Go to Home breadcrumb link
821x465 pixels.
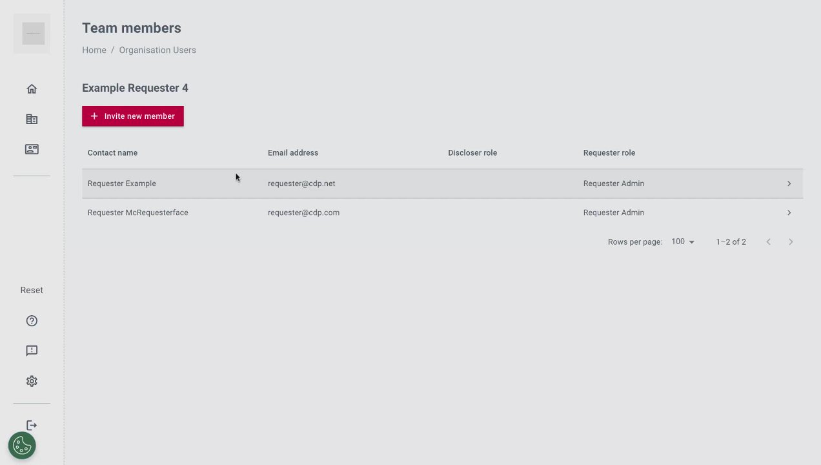click(x=94, y=50)
